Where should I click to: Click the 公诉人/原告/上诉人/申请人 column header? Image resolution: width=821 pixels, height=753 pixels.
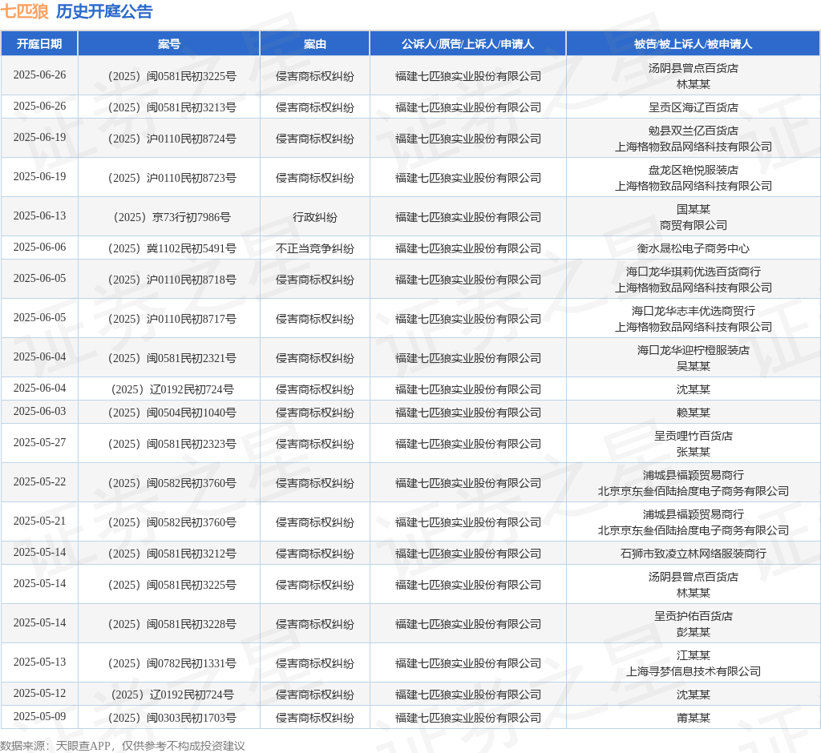tap(467, 44)
